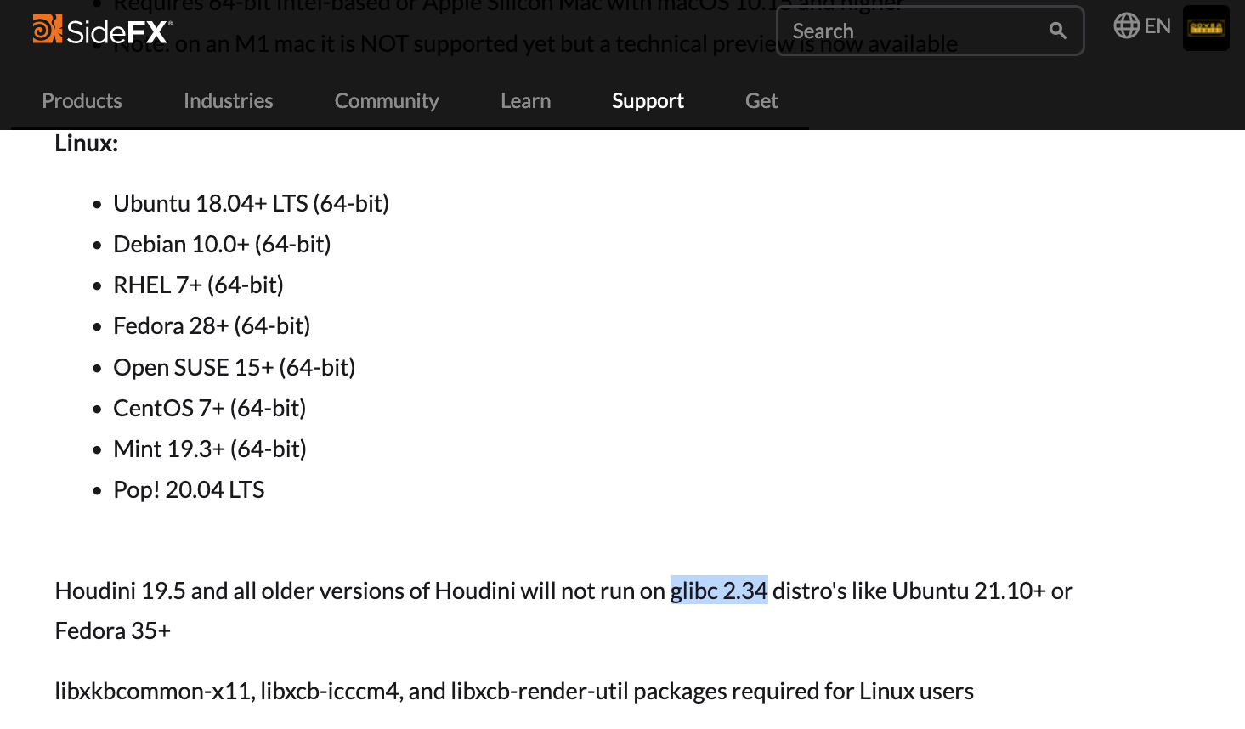Image resolution: width=1245 pixels, height=729 pixels.
Task: Click the 'Linux:' heading text
Action: 86,143
